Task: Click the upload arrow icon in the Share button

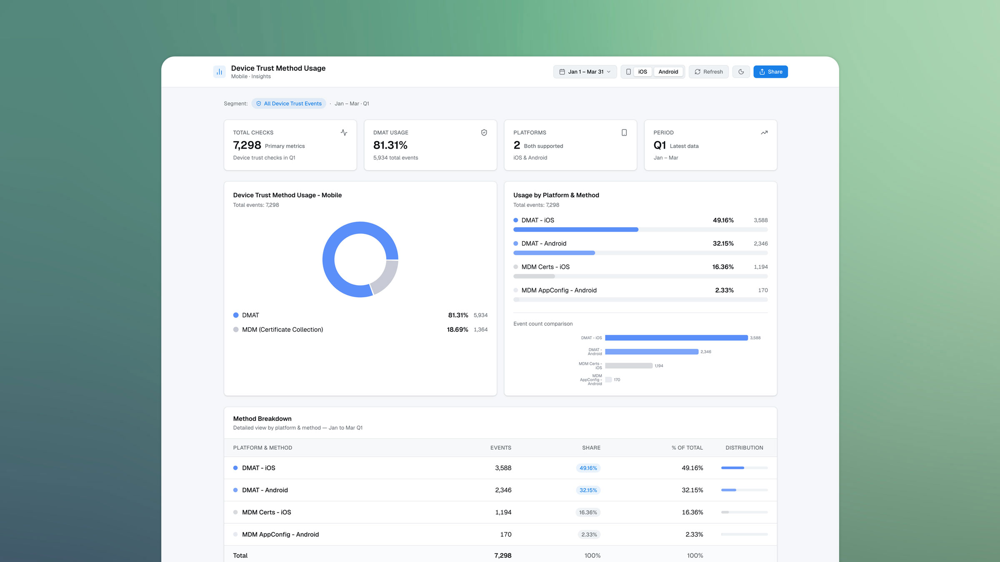Action: pyautogui.click(x=762, y=71)
